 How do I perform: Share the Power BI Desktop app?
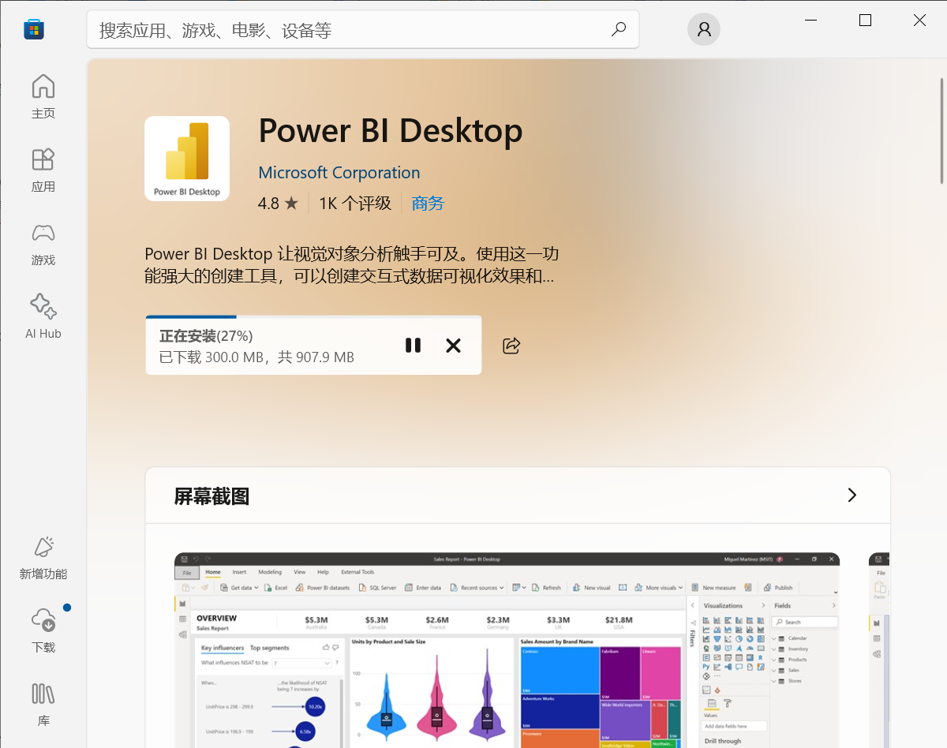[511, 346]
